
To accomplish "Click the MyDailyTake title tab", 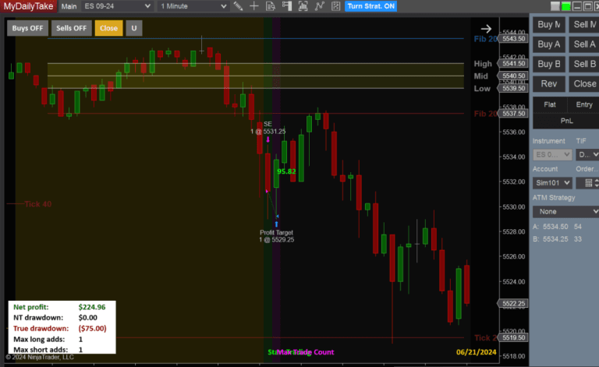I will [x=27, y=6].
